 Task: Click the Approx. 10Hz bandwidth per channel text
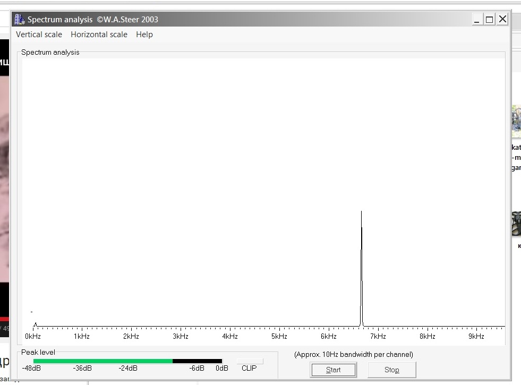354,354
